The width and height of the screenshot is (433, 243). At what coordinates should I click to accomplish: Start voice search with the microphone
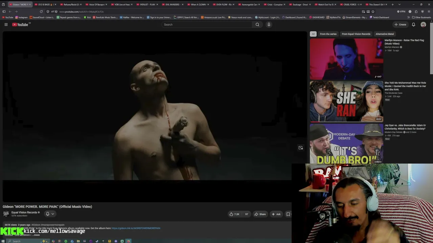269,25
